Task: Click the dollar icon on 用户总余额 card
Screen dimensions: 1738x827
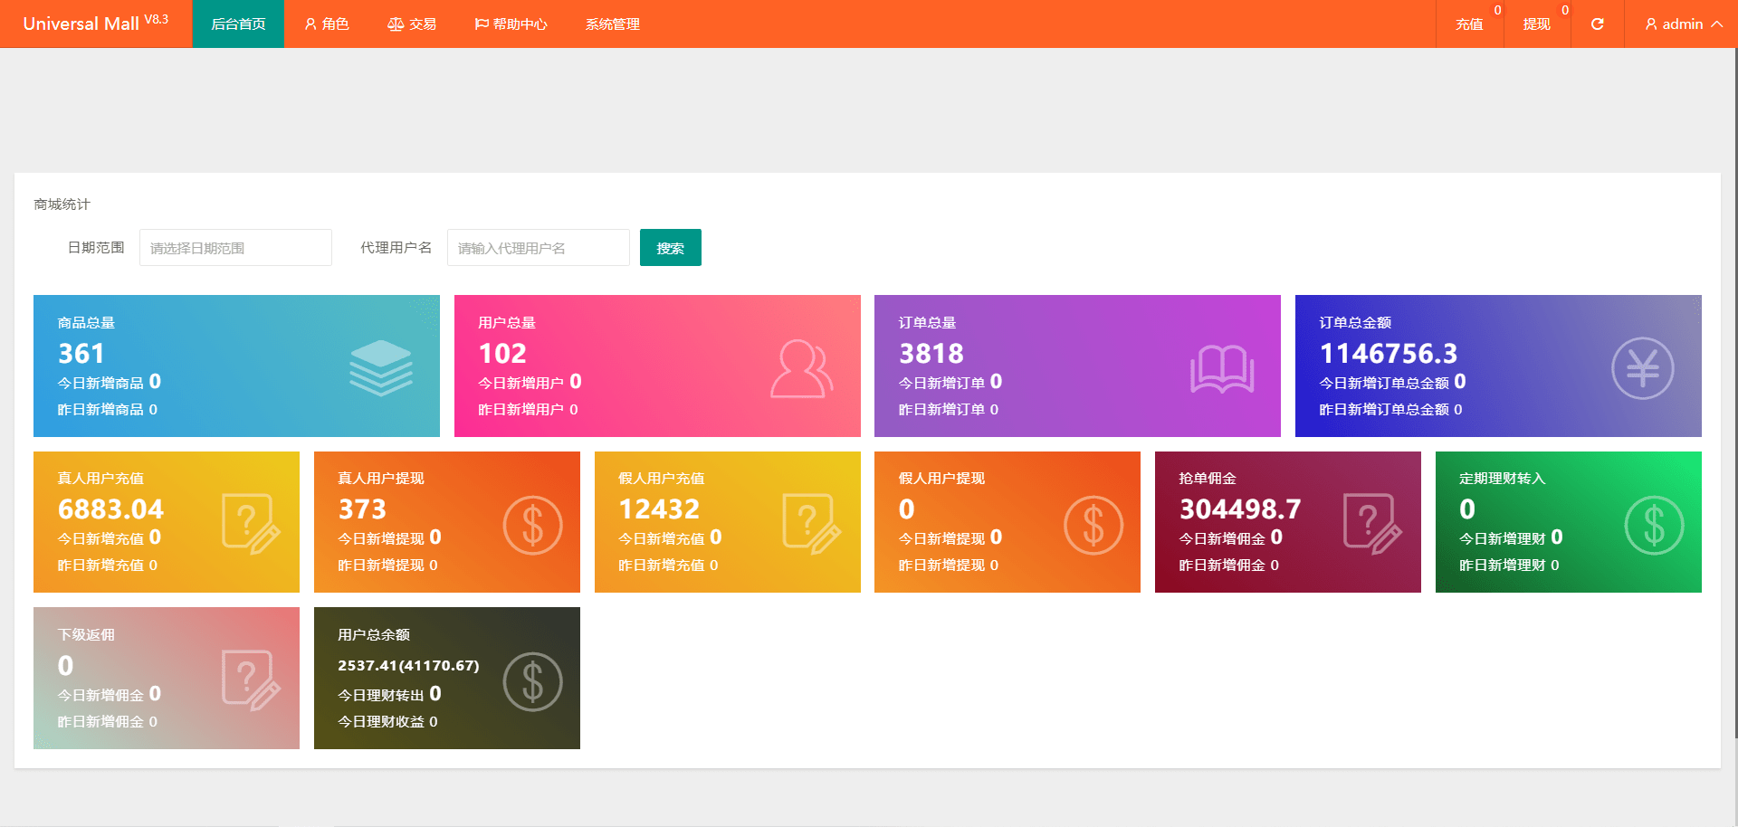Action: click(x=532, y=680)
